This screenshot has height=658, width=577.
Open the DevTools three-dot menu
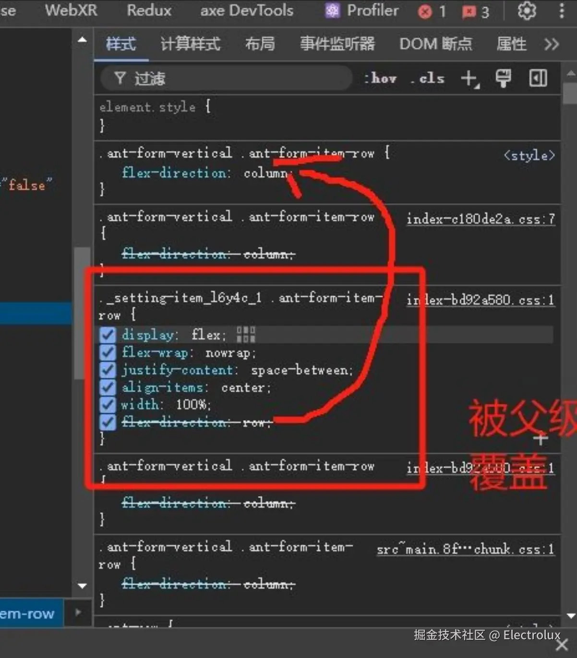click(x=562, y=11)
